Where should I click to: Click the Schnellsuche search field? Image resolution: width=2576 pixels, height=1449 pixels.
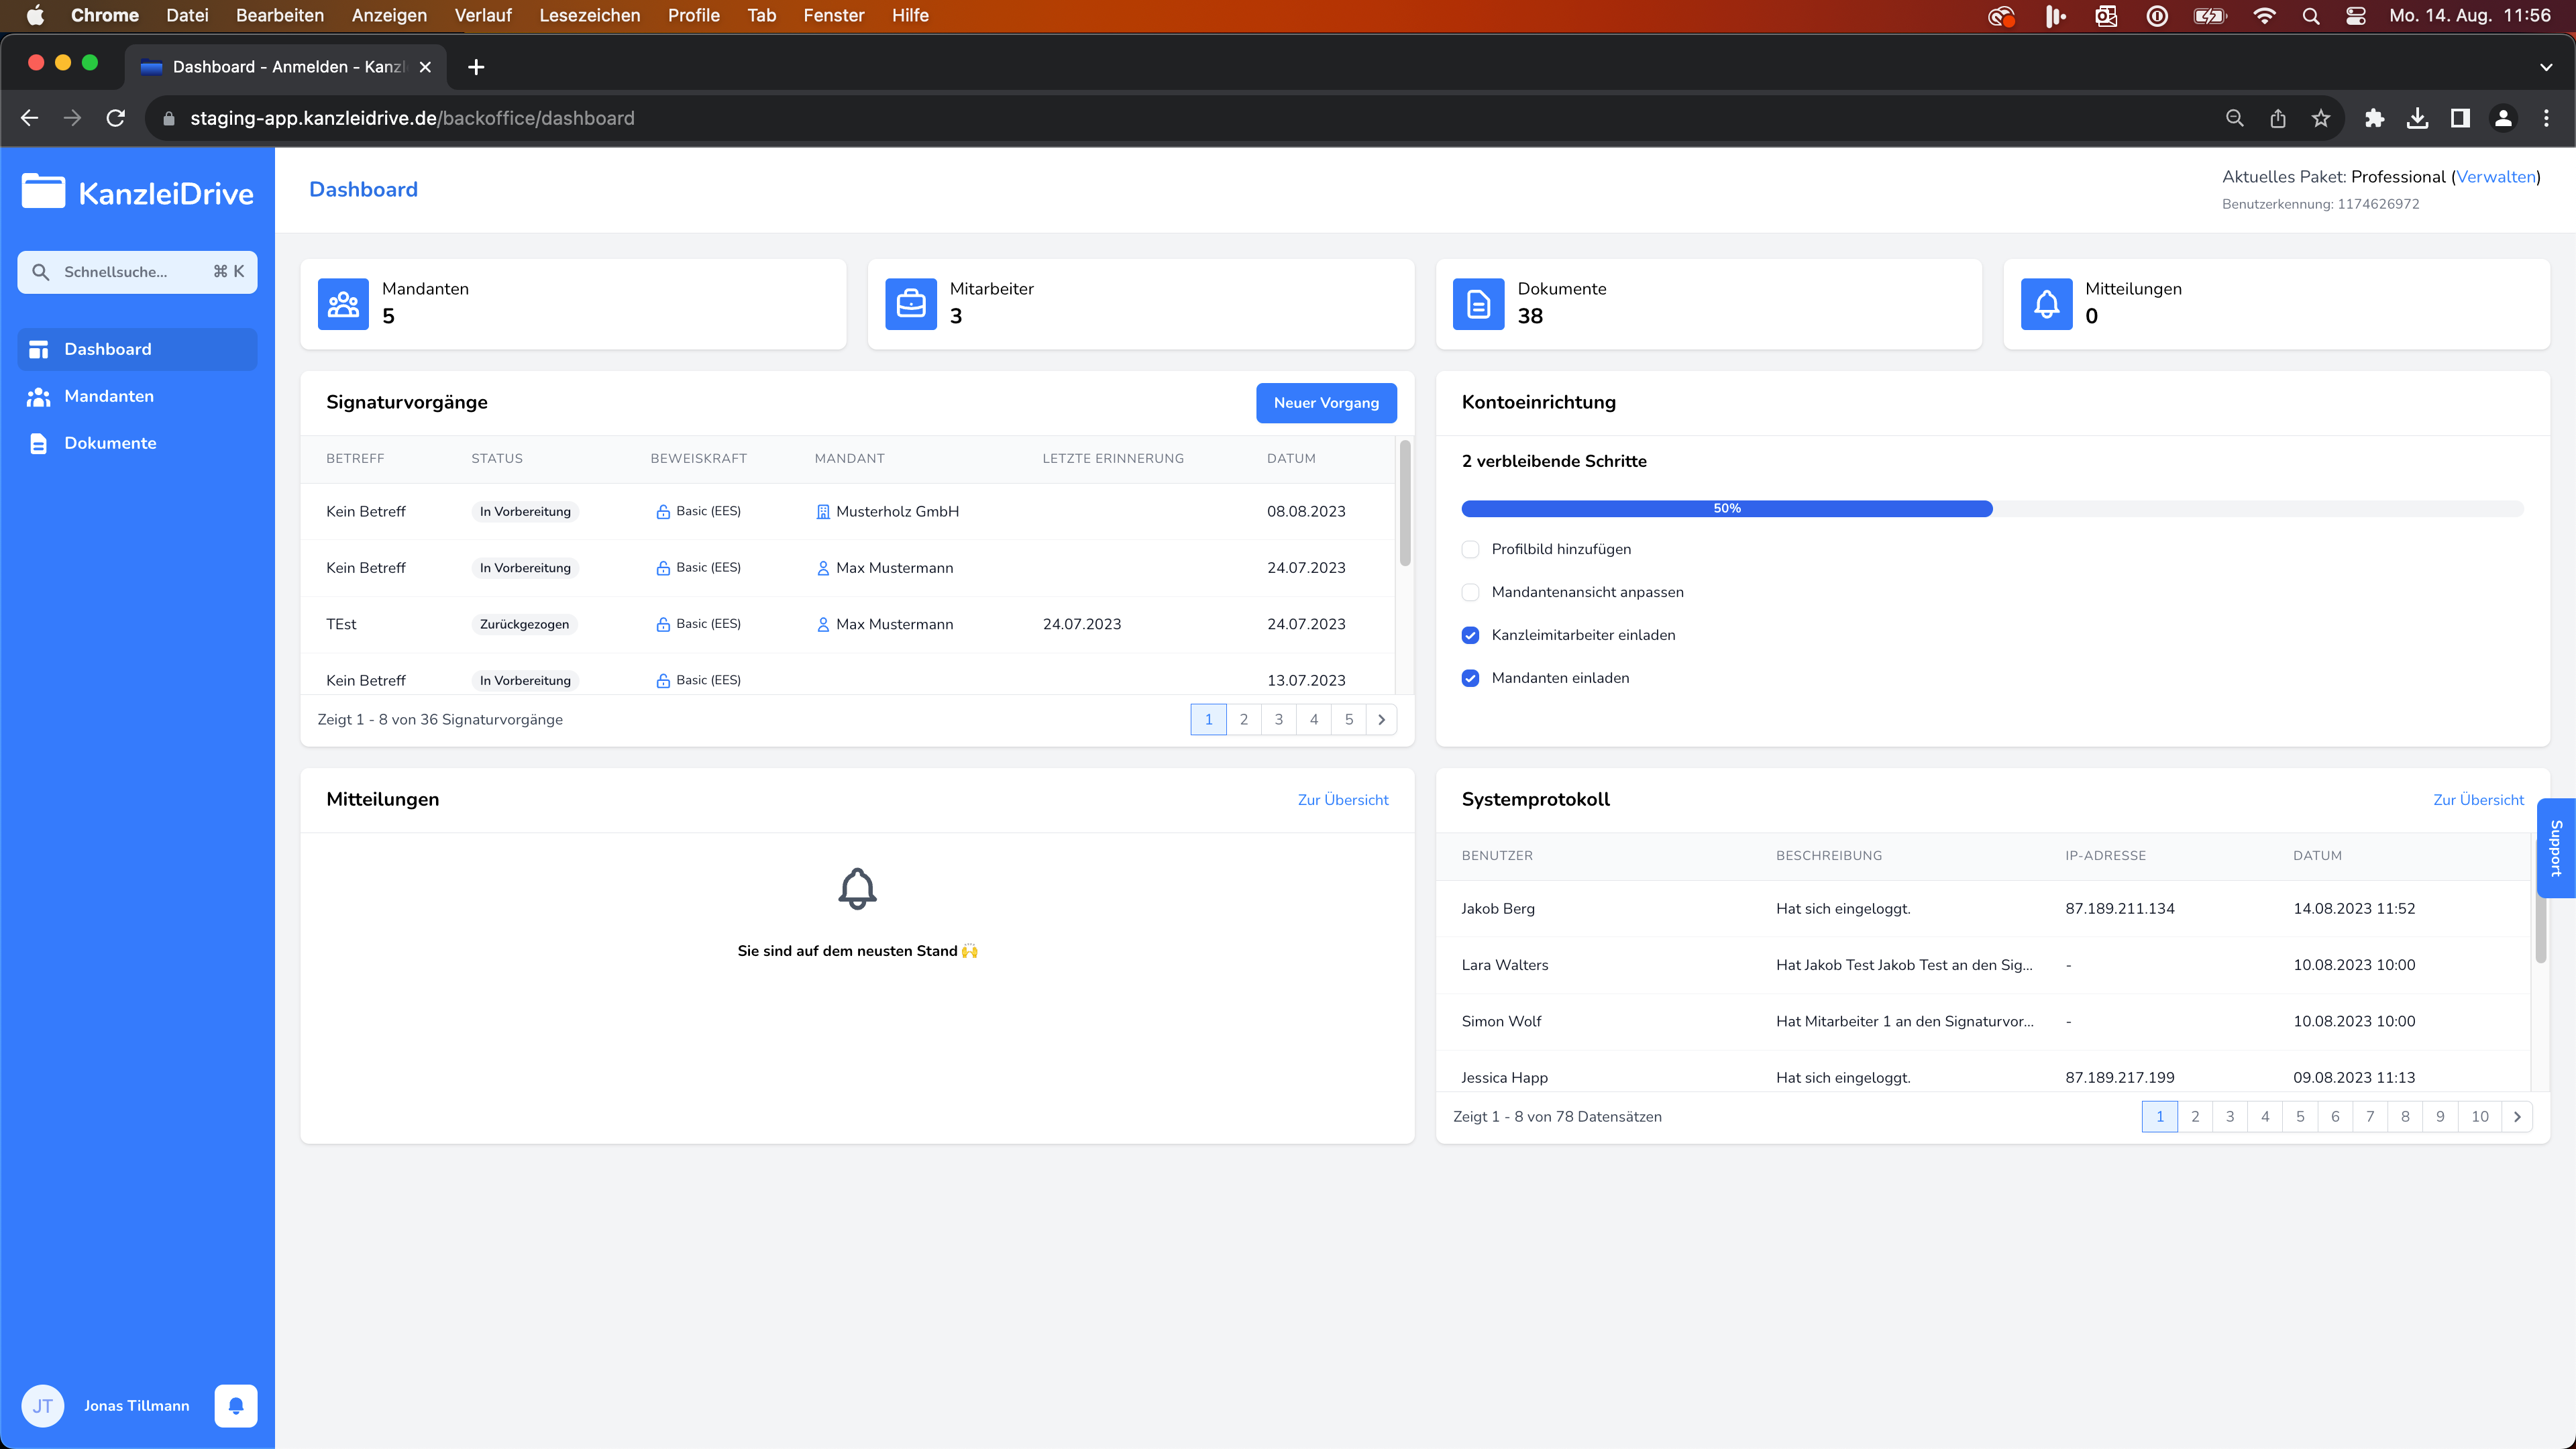tap(137, 272)
